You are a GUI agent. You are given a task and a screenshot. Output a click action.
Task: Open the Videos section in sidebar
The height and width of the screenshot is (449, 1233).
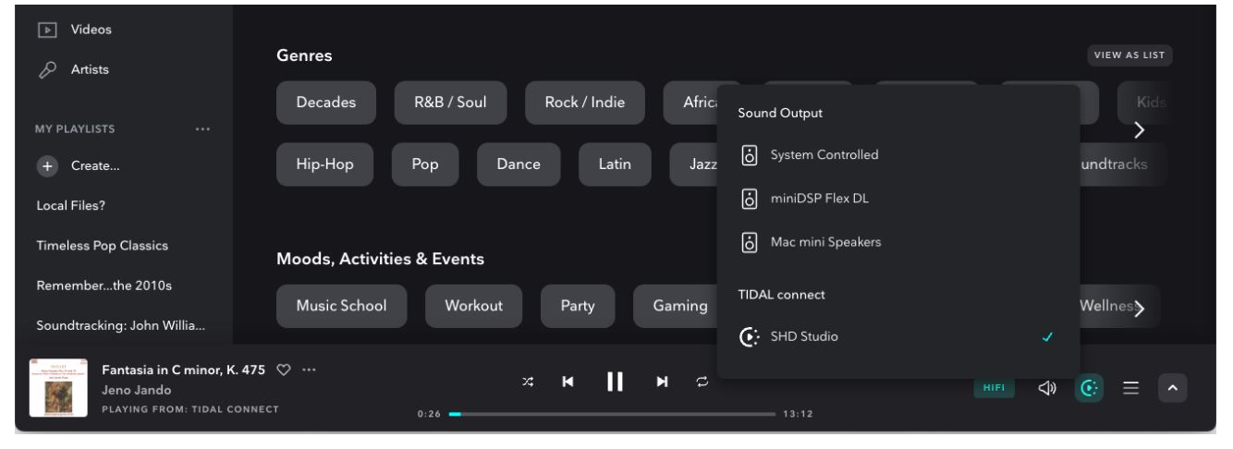coord(73,30)
